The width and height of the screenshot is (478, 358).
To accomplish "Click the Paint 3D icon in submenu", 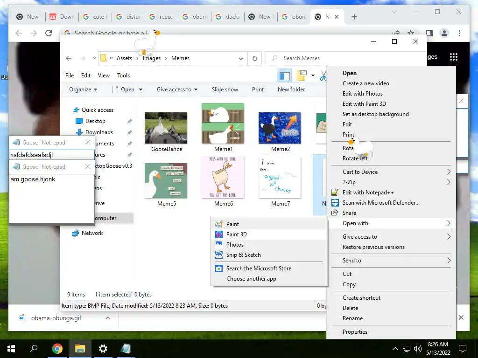I will coord(219,234).
